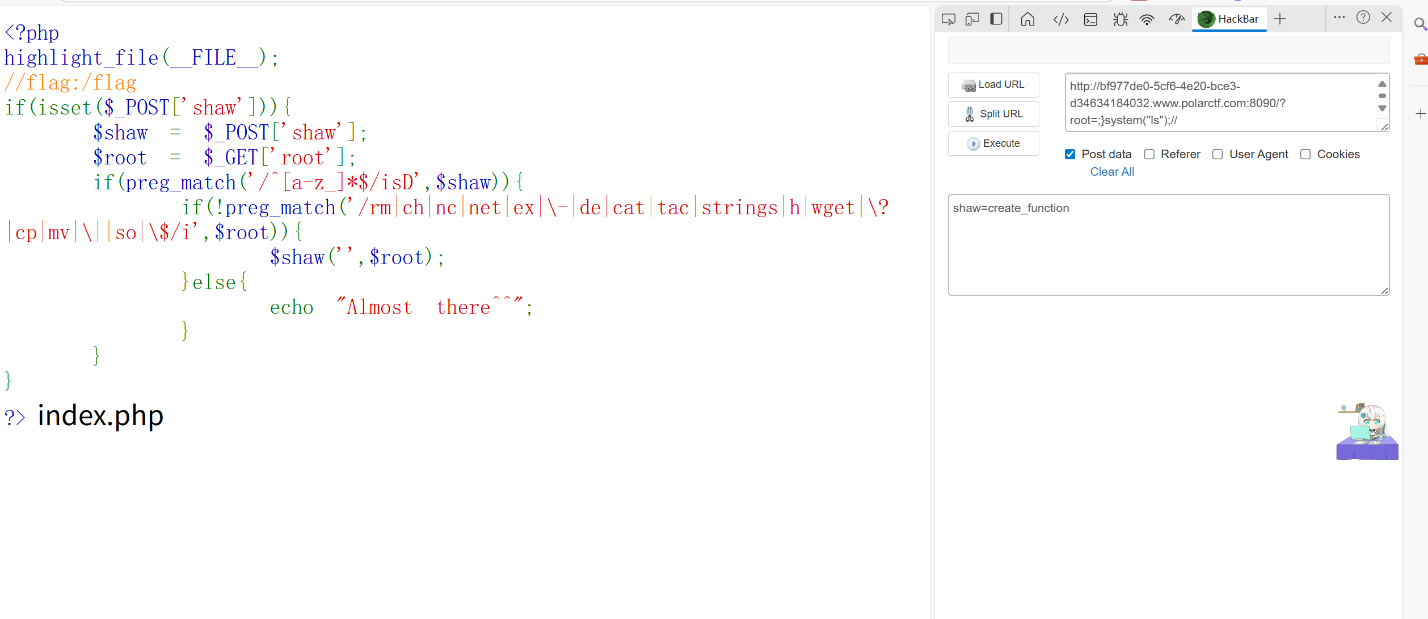Tick the Cookies checkbox
The image size is (1428, 619).
click(x=1305, y=154)
